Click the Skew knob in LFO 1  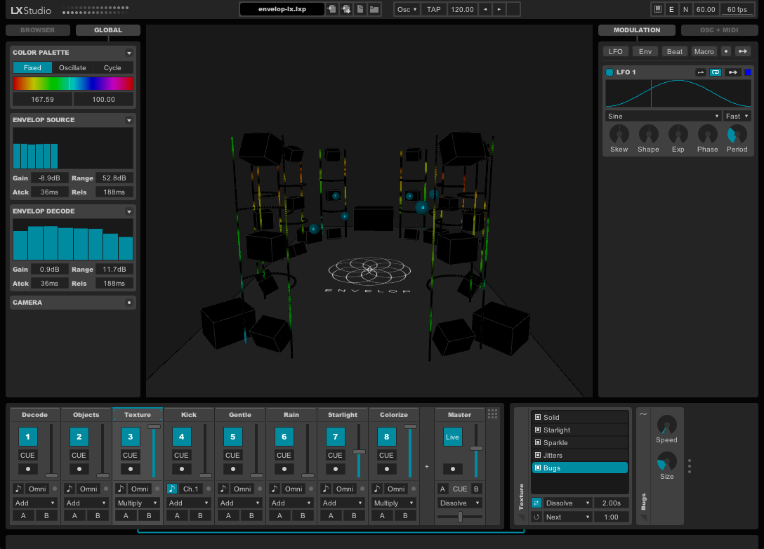619,134
